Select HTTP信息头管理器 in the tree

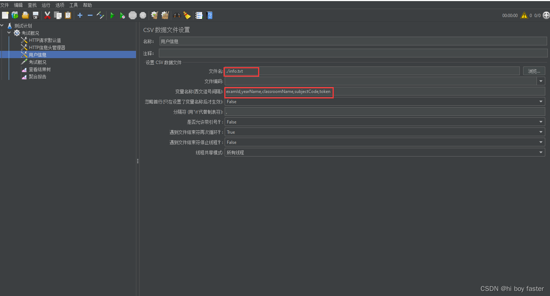47,48
